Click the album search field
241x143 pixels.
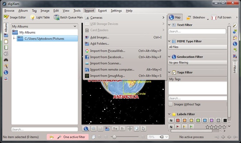pos(45,129)
